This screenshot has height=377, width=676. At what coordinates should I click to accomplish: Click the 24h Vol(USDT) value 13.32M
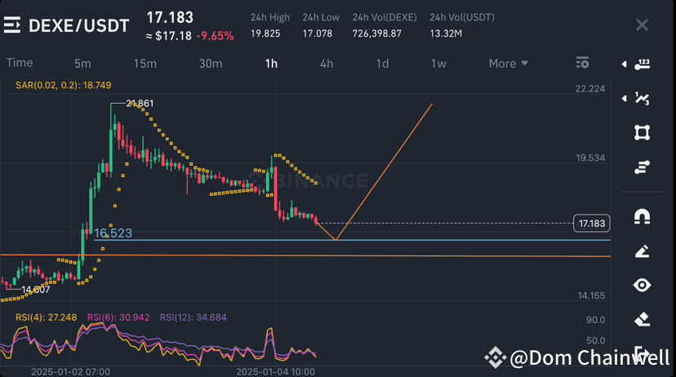[x=446, y=33]
